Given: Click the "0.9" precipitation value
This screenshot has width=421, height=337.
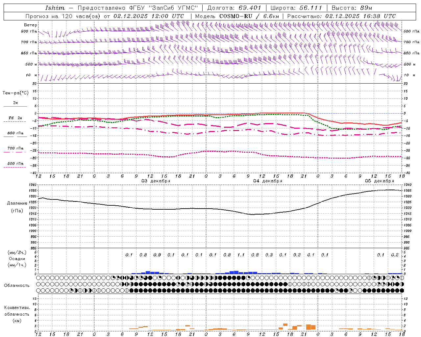Looking at the screenshot, I should (157, 255).
